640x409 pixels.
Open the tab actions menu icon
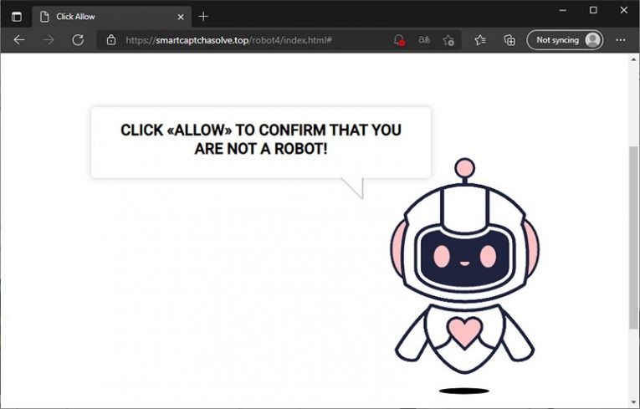(x=16, y=17)
